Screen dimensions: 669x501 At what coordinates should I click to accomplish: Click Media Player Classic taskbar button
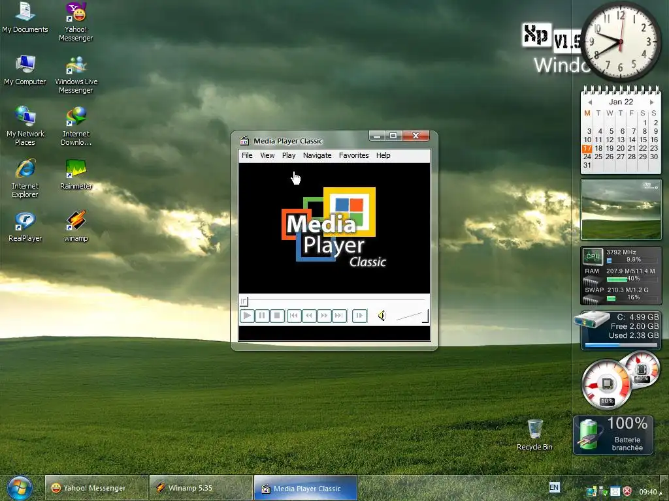pyautogui.click(x=306, y=488)
